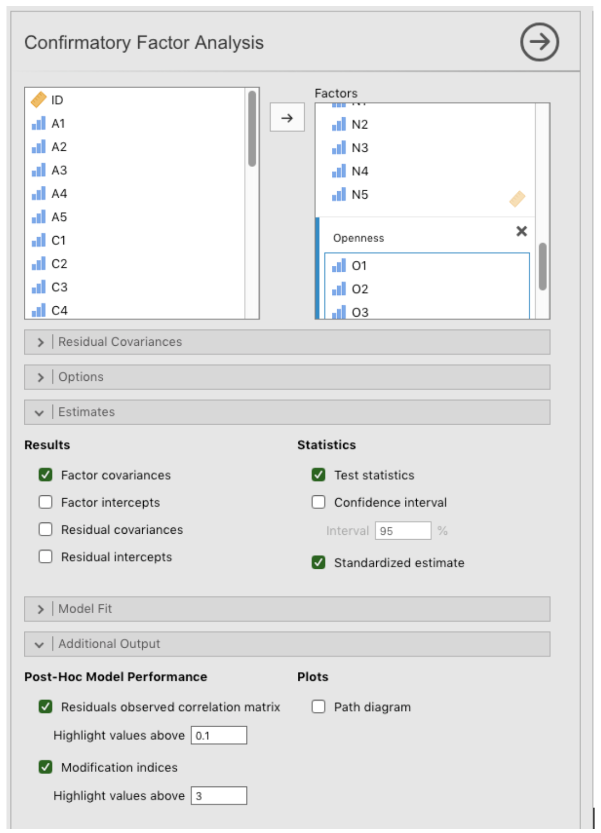Collapse the Additional Output section
This screenshot has width=601, height=833.
[x=287, y=644]
